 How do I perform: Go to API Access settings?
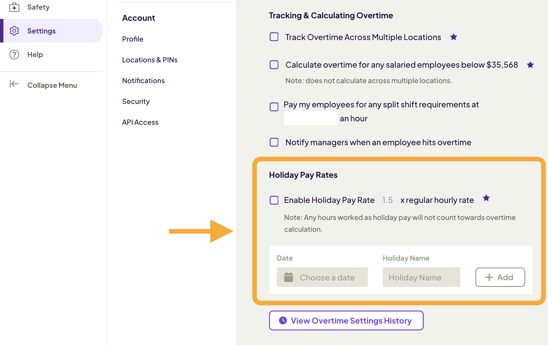(140, 122)
